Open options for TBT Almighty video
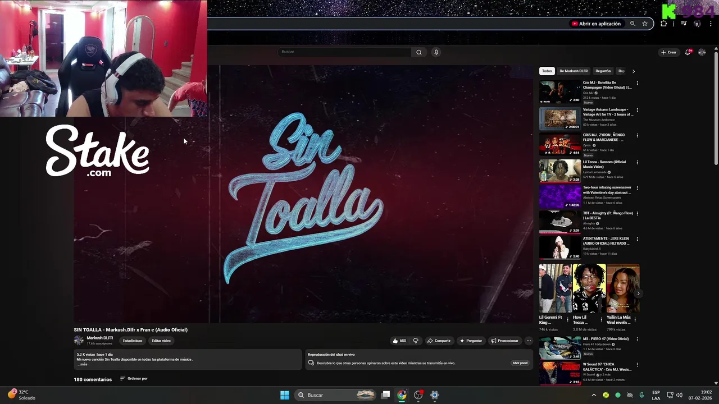This screenshot has height=404, width=719. pos(637,213)
